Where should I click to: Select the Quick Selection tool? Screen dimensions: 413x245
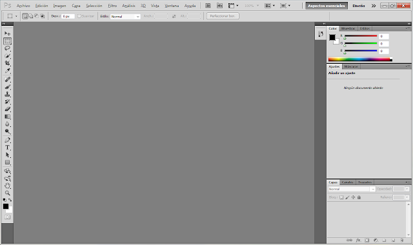[7, 56]
